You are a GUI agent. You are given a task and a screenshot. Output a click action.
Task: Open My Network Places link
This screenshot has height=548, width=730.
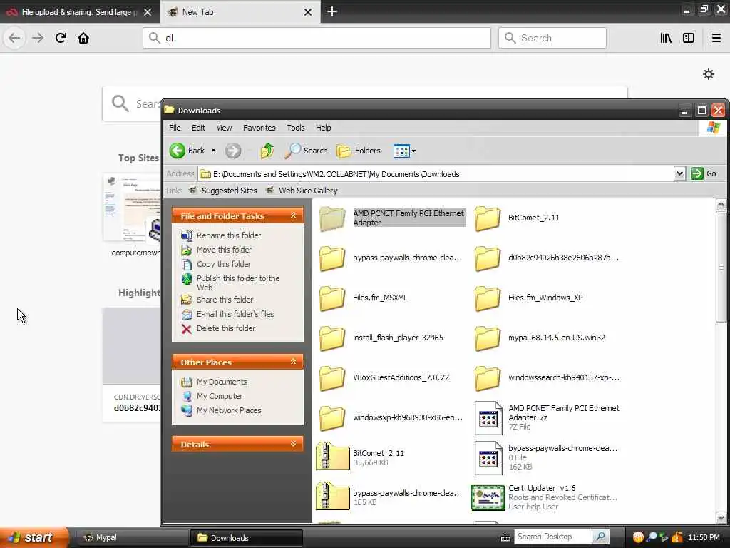click(221, 410)
